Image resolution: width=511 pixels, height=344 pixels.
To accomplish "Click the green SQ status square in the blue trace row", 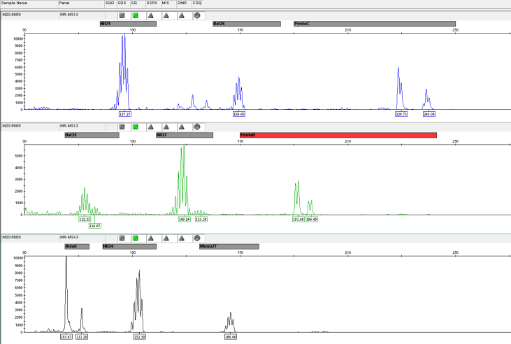I will 136,15.
